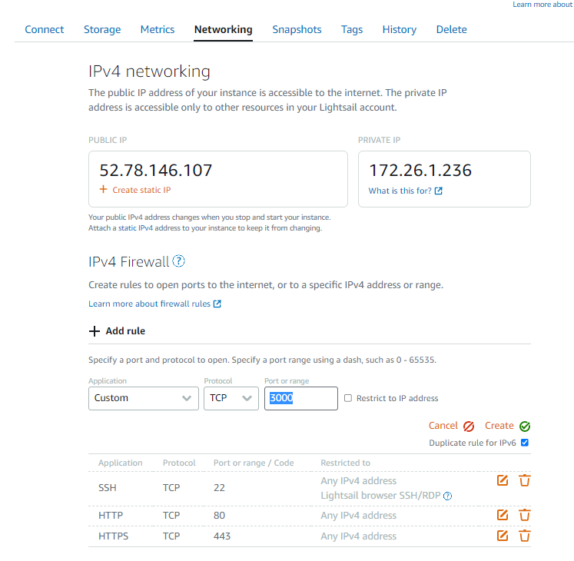Uncheck Duplicate rule for IPv6

[525, 443]
